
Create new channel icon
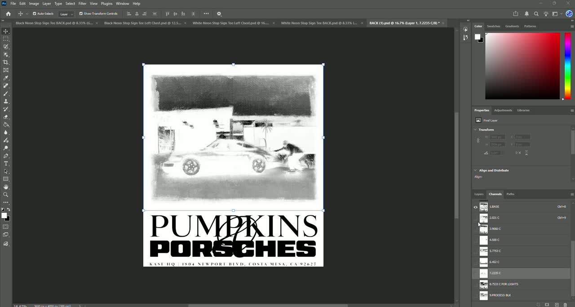tap(557, 305)
